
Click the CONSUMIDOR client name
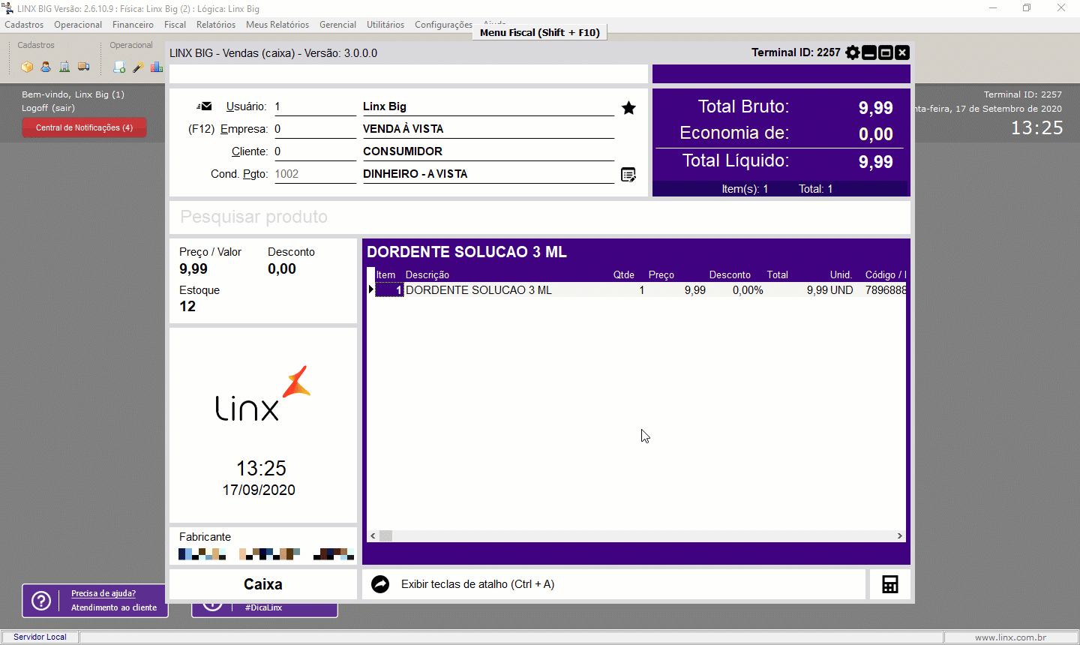click(403, 151)
